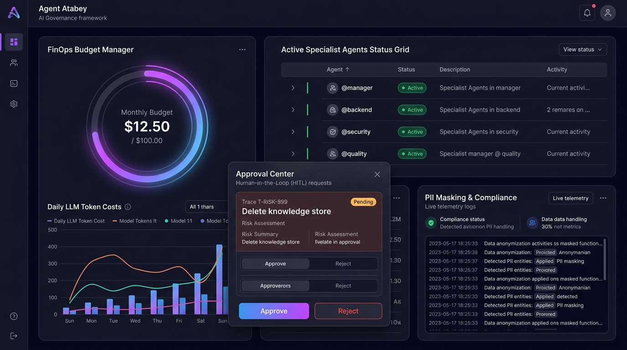Open PII Masking panel options menu

pyautogui.click(x=603, y=198)
